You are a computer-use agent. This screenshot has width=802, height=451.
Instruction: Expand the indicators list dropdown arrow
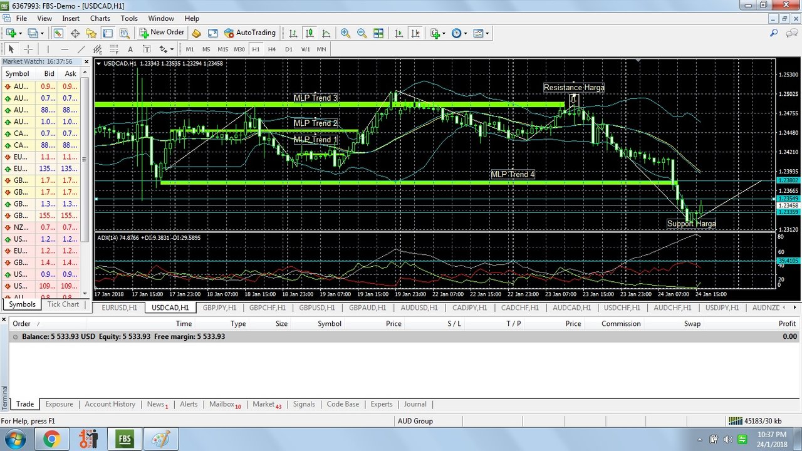444,33
